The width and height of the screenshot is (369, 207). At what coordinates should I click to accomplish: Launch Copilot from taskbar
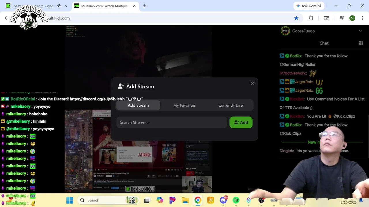[160, 200]
